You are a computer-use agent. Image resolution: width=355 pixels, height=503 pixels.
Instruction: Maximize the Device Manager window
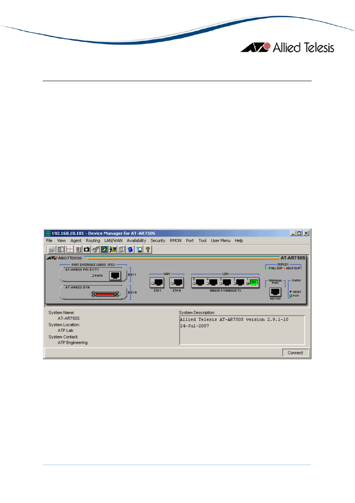(299, 233)
